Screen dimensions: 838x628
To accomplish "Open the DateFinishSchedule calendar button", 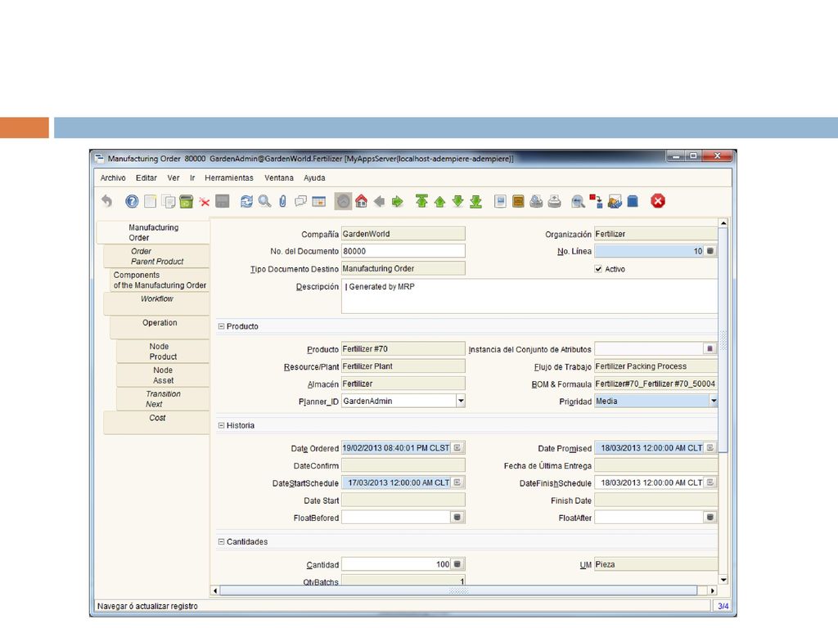I will [x=710, y=482].
